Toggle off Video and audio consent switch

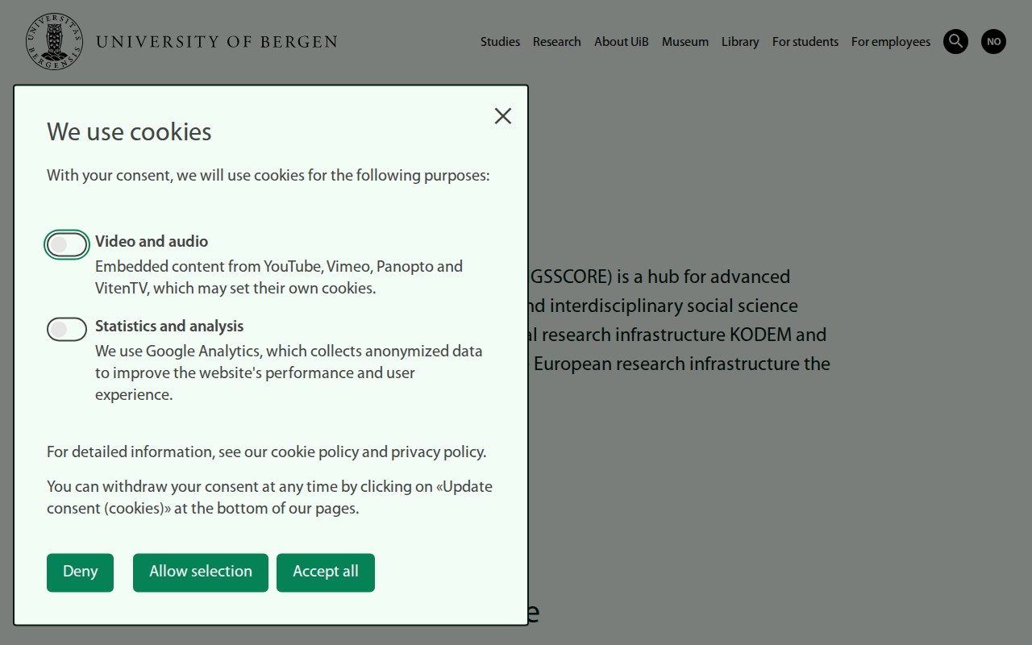click(67, 244)
